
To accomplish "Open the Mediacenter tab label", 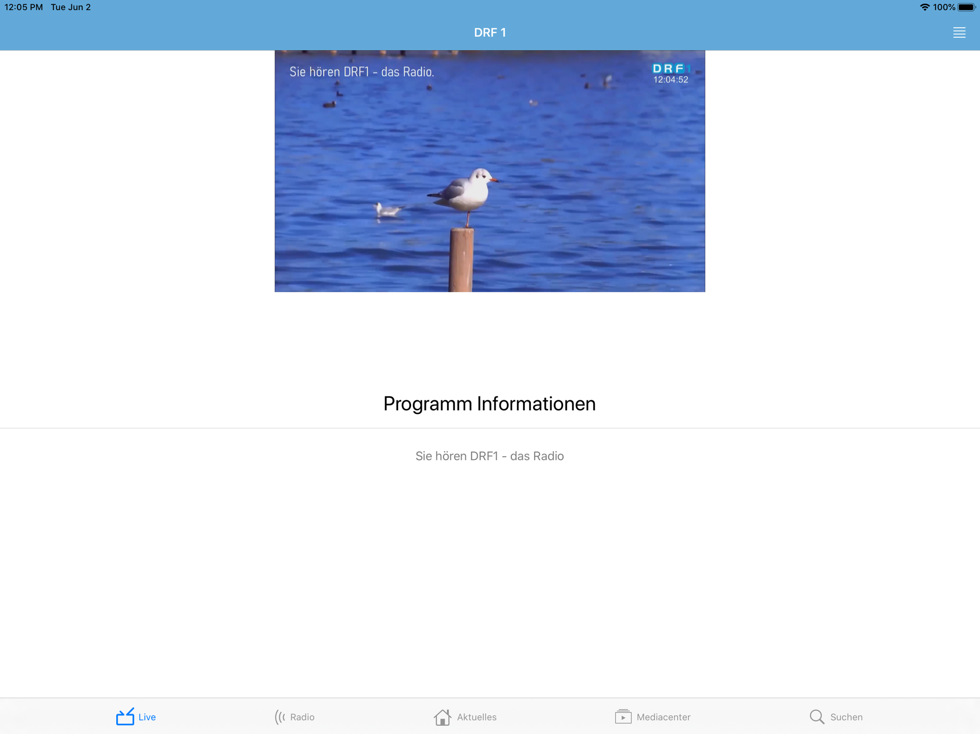I will click(x=663, y=717).
